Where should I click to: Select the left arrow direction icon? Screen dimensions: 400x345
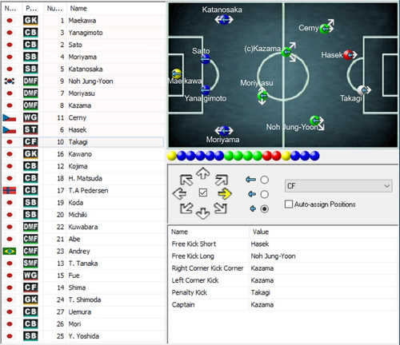[x=180, y=193]
